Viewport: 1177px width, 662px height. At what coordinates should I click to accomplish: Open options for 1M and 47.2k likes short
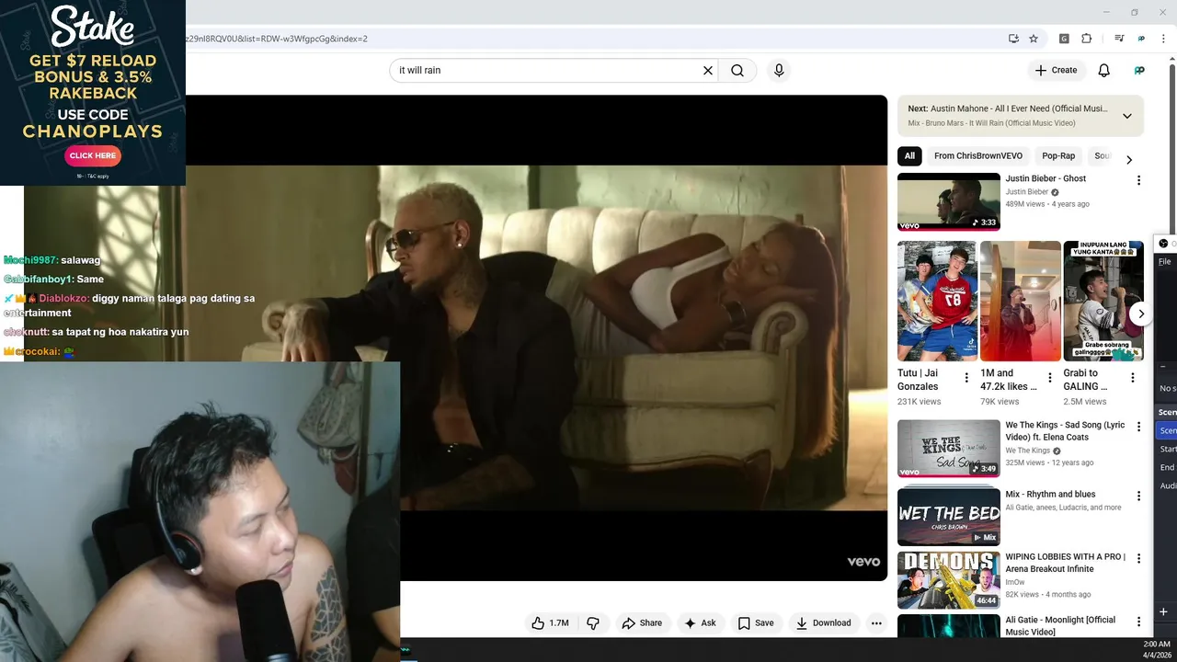[x=1049, y=378]
